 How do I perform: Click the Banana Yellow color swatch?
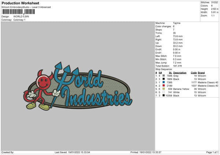tap(164, 89)
